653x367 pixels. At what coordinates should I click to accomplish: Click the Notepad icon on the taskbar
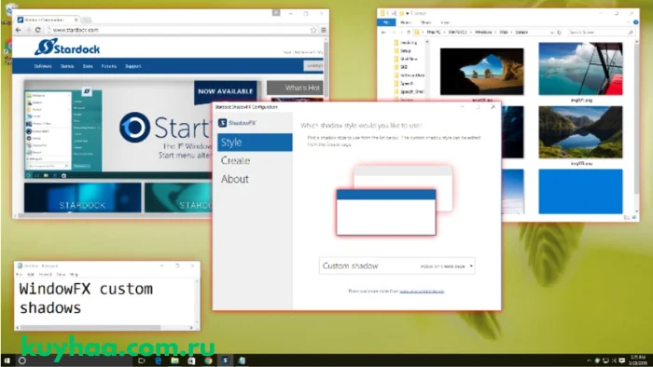242,360
